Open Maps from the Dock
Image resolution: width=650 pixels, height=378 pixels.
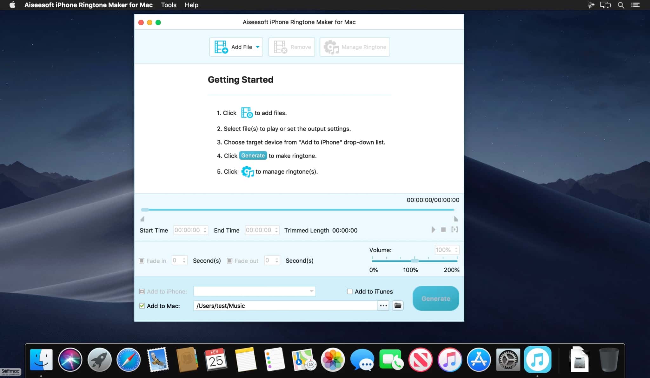[x=304, y=360]
